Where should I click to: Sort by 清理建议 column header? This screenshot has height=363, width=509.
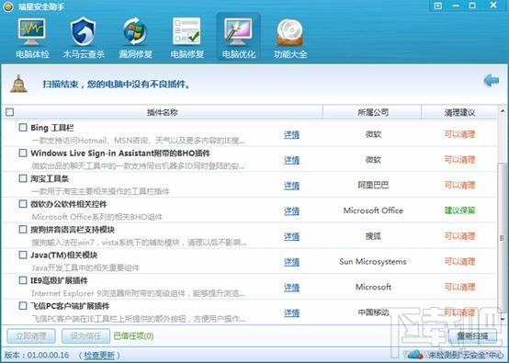(x=459, y=112)
